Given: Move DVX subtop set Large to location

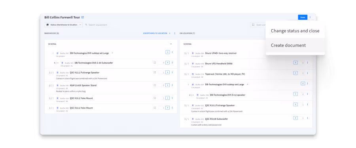Looking at the screenshot, I should pyautogui.click(x=168, y=52).
